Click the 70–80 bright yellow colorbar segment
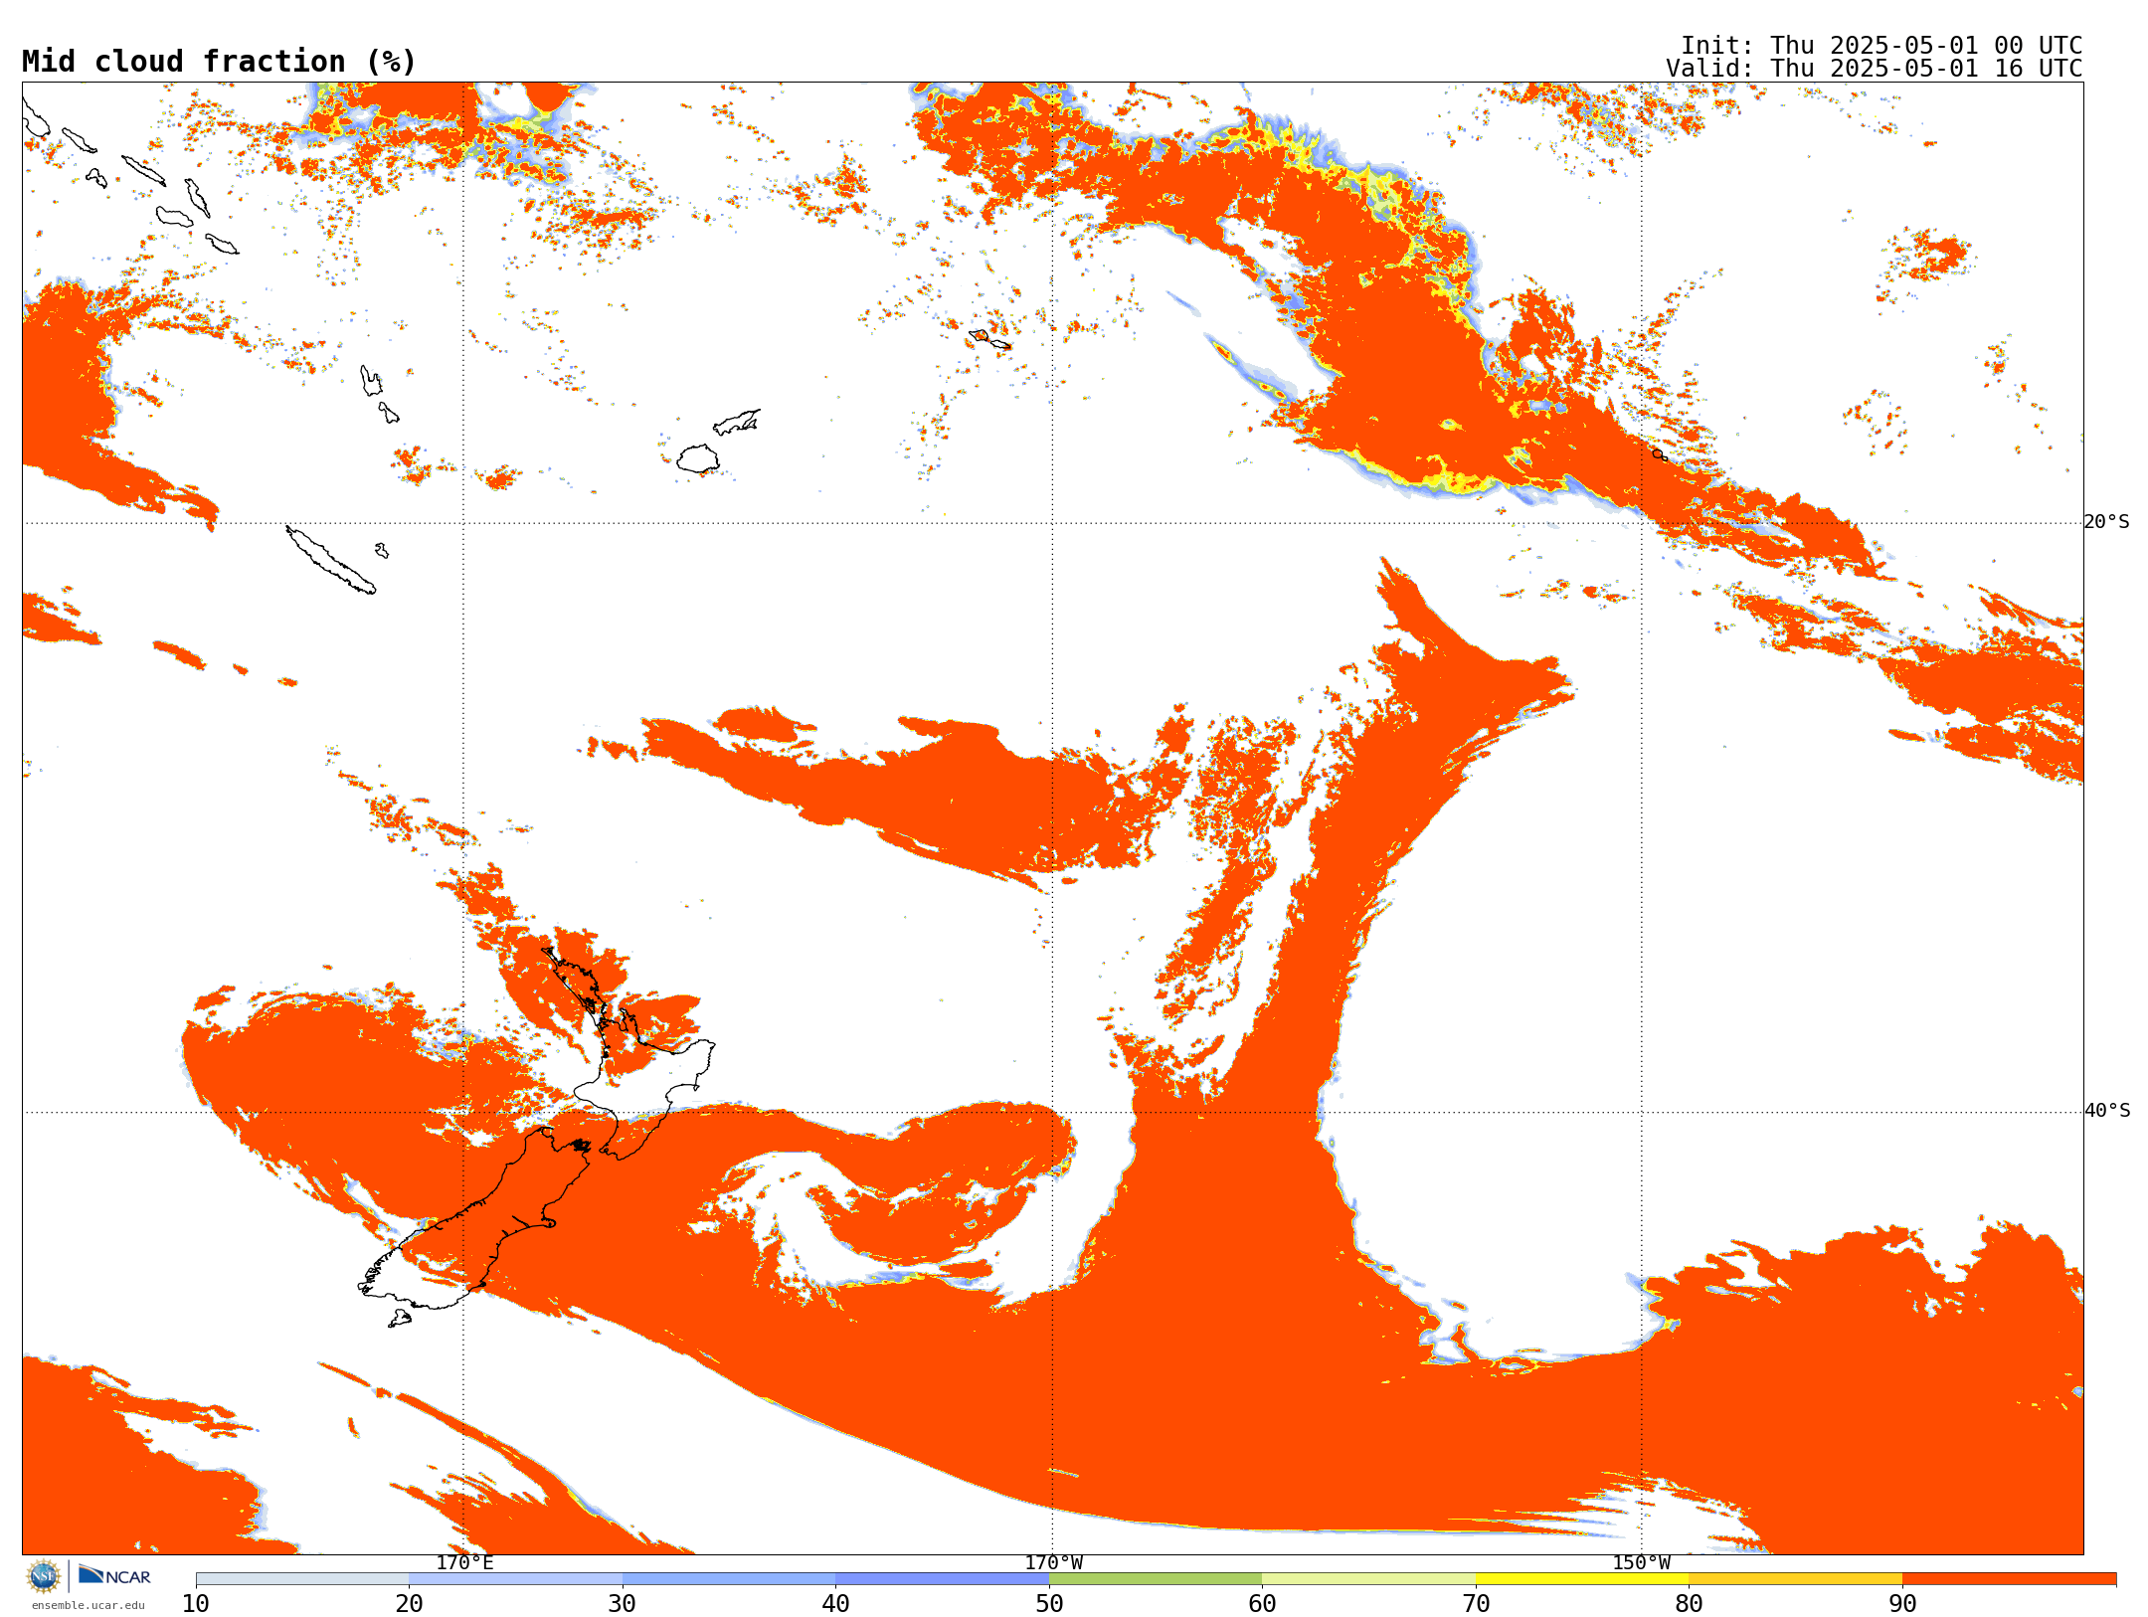Viewport: 2148px width, 1617px height. (1582, 1579)
